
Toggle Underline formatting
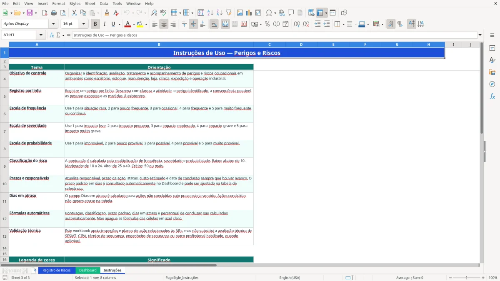tap(113, 24)
